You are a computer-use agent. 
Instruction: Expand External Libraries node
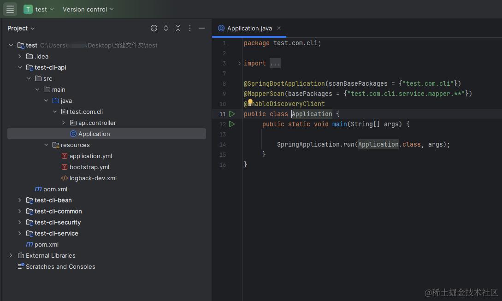point(11,255)
